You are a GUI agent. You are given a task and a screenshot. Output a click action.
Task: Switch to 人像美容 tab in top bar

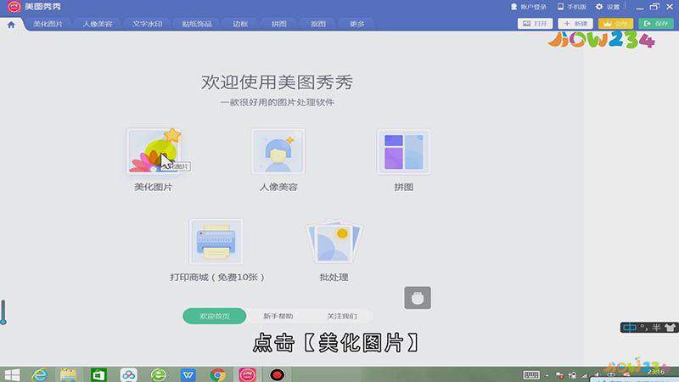(98, 24)
